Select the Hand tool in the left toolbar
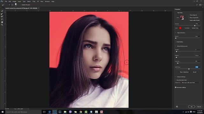The image size is (204, 114). (2, 22)
